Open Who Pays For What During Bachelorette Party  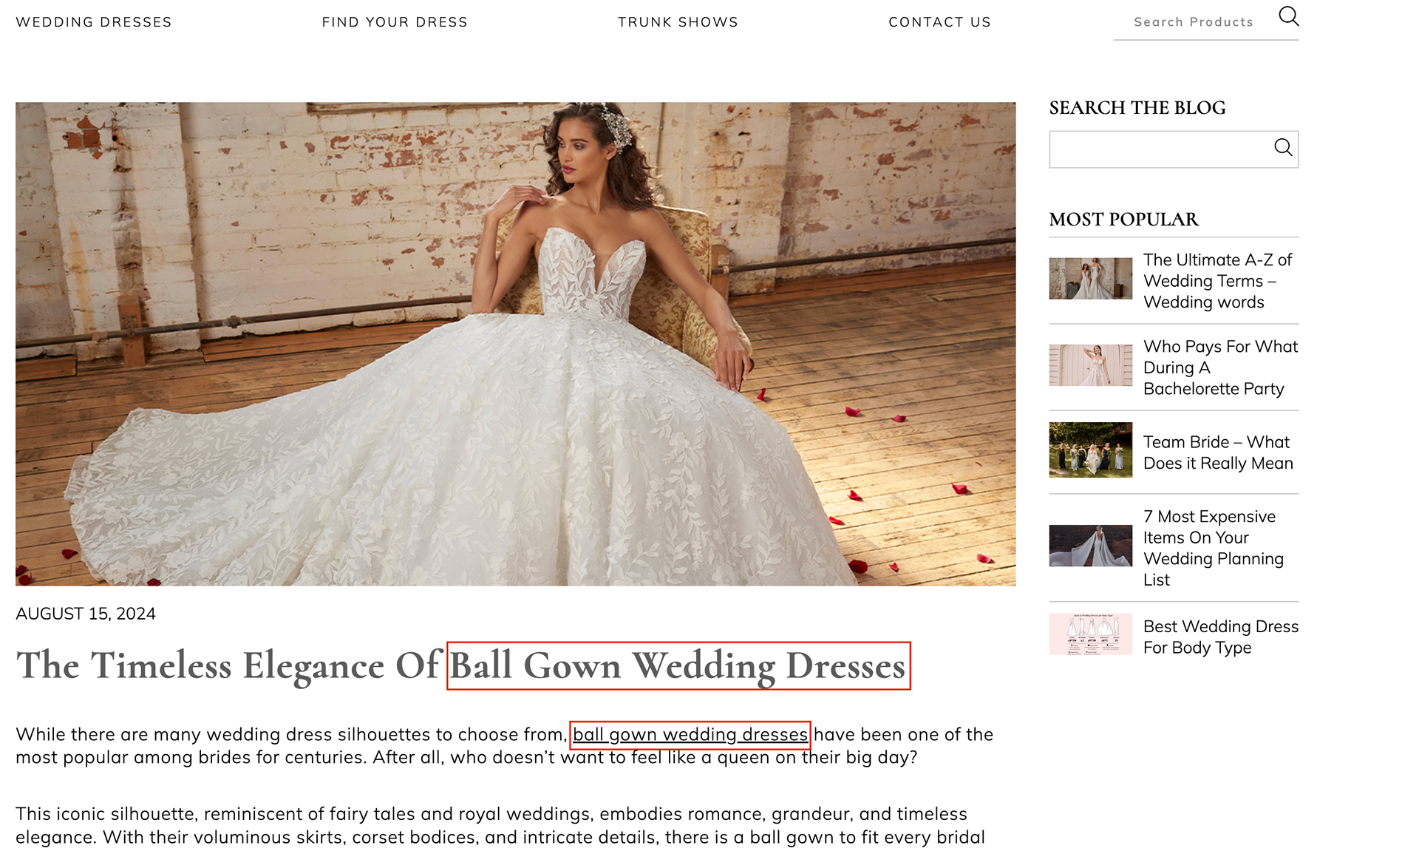pyautogui.click(x=1220, y=367)
